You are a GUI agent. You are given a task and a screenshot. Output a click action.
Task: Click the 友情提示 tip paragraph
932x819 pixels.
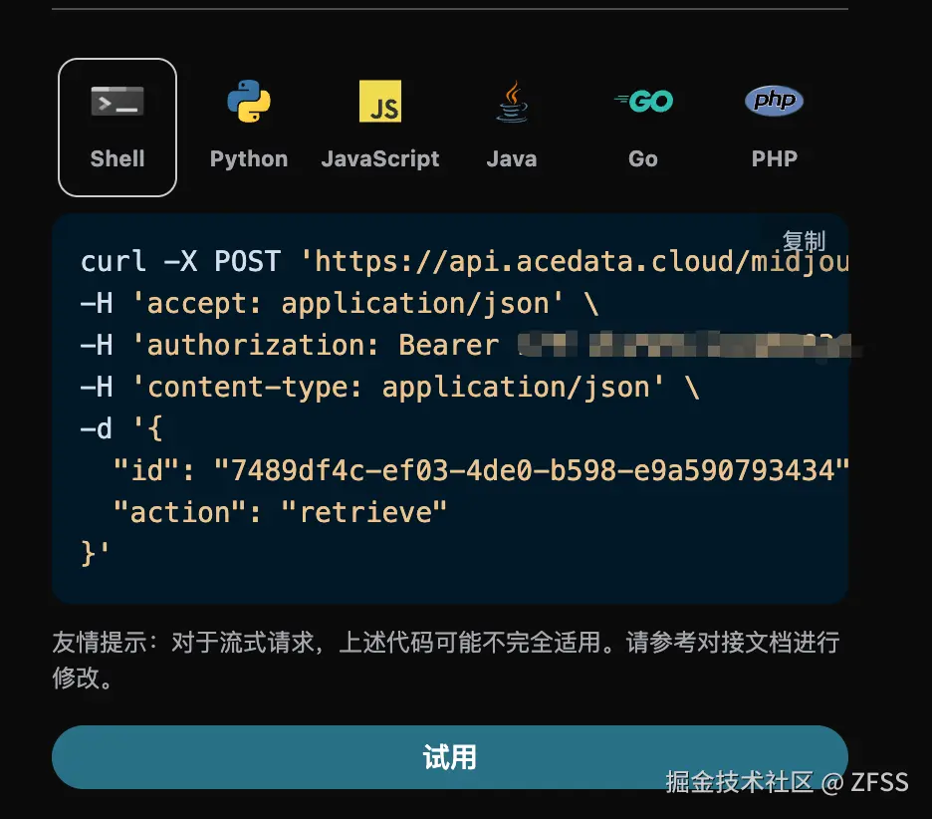click(446, 660)
